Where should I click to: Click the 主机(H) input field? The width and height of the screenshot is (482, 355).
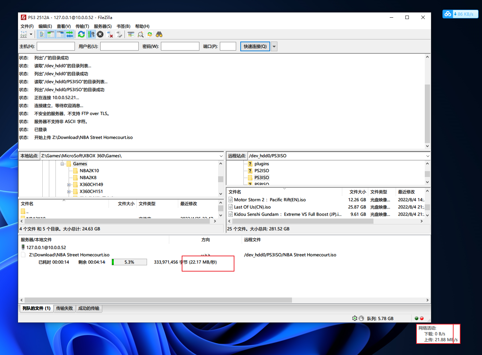(56, 46)
